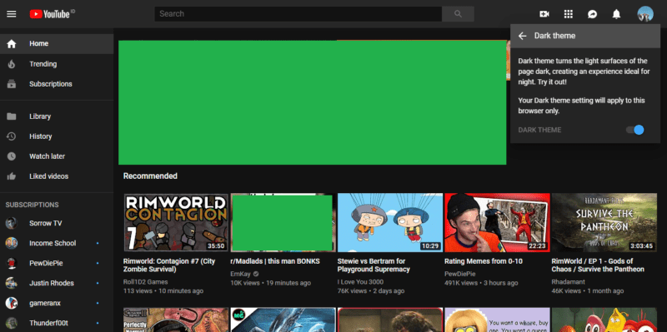Image resolution: width=667 pixels, height=332 pixels.
Task: Open Survive the Pantheon video thumbnail
Action: click(604, 222)
